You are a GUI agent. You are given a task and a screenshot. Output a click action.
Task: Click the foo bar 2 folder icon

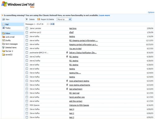3,51
